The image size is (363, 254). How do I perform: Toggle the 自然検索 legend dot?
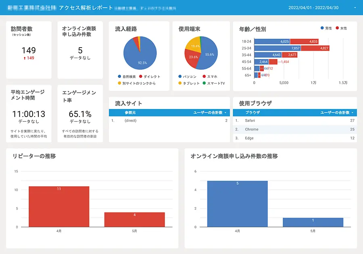[x=120, y=77]
